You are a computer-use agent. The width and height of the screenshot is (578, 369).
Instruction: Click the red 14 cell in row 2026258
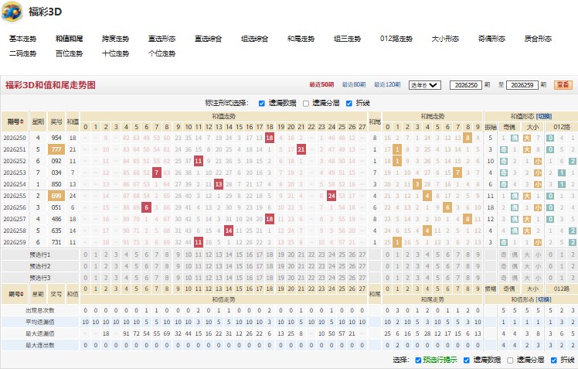point(229,231)
